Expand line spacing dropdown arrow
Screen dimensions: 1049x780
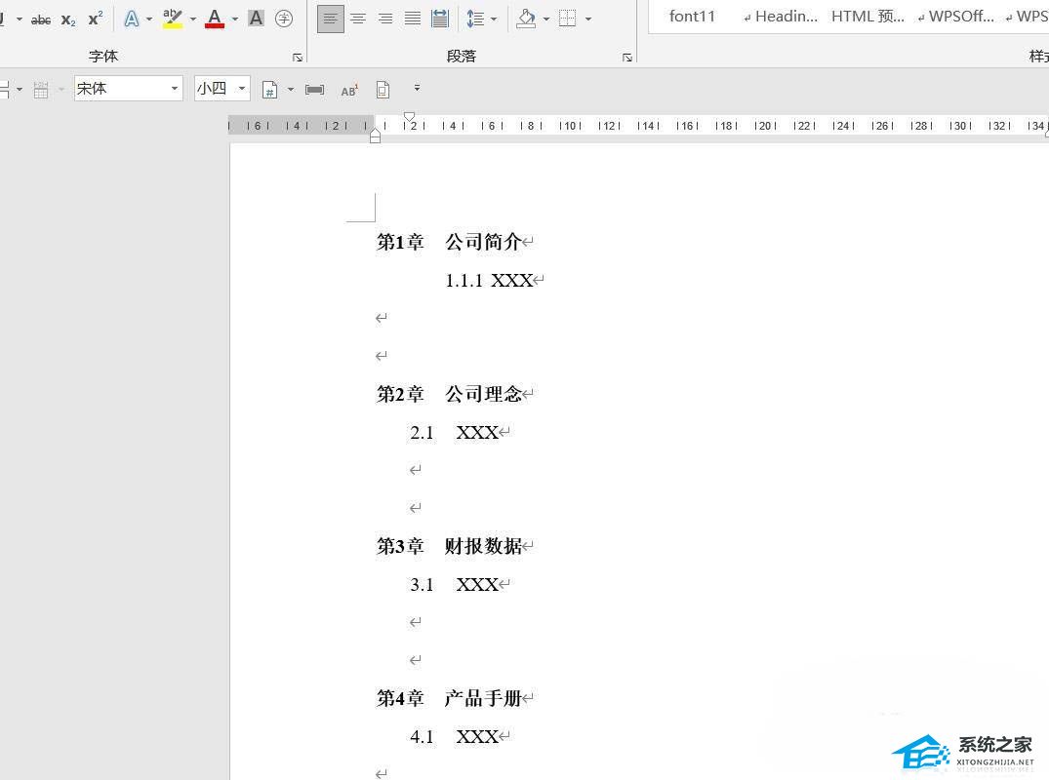494,19
